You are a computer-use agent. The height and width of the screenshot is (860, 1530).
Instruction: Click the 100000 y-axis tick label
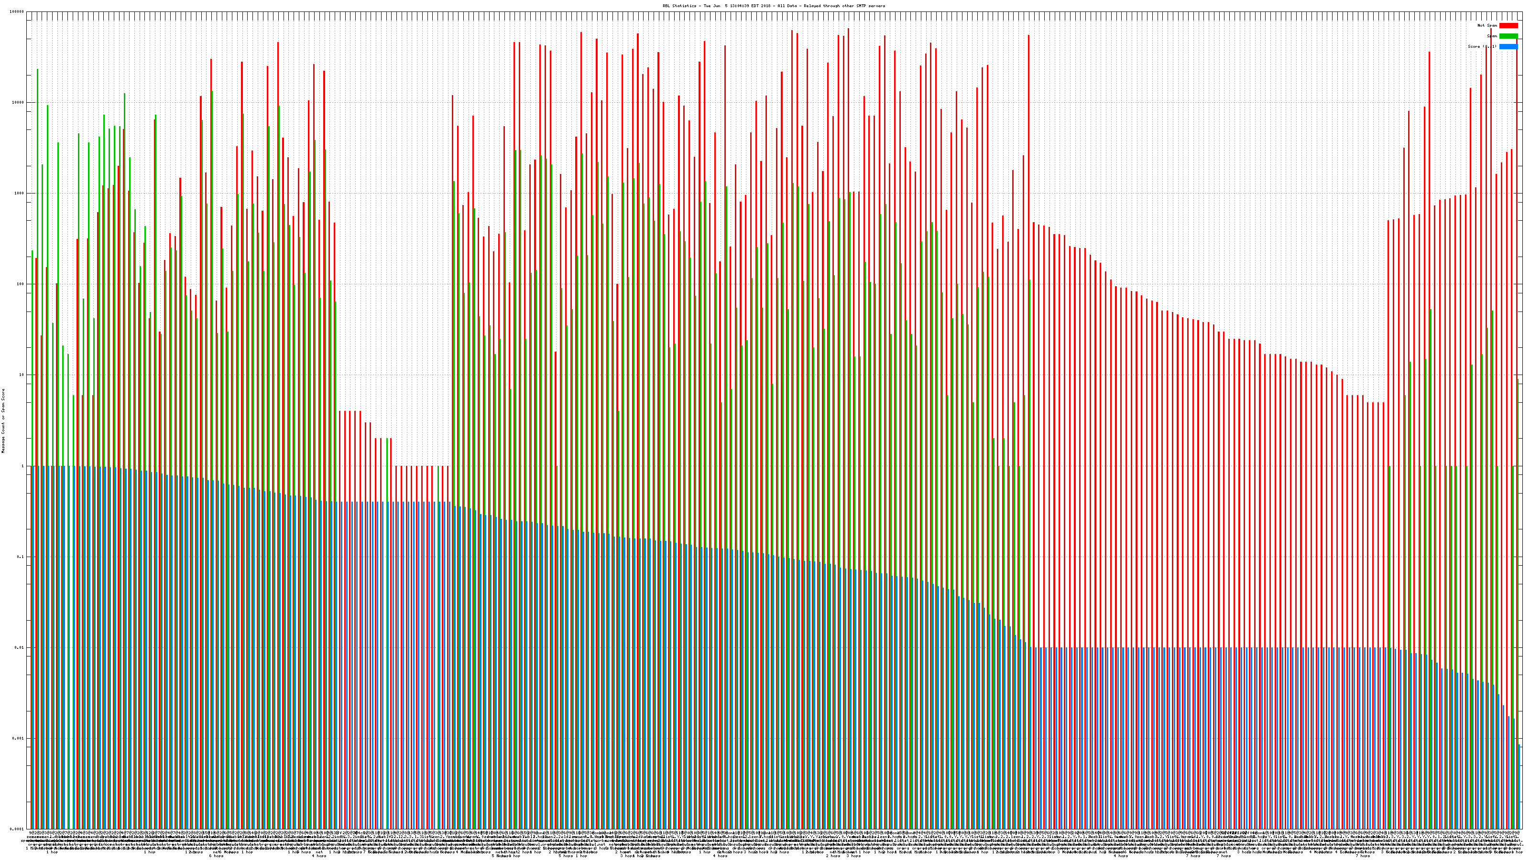tap(17, 11)
